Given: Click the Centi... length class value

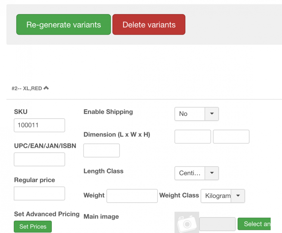Looking at the screenshot, I should point(190,173).
